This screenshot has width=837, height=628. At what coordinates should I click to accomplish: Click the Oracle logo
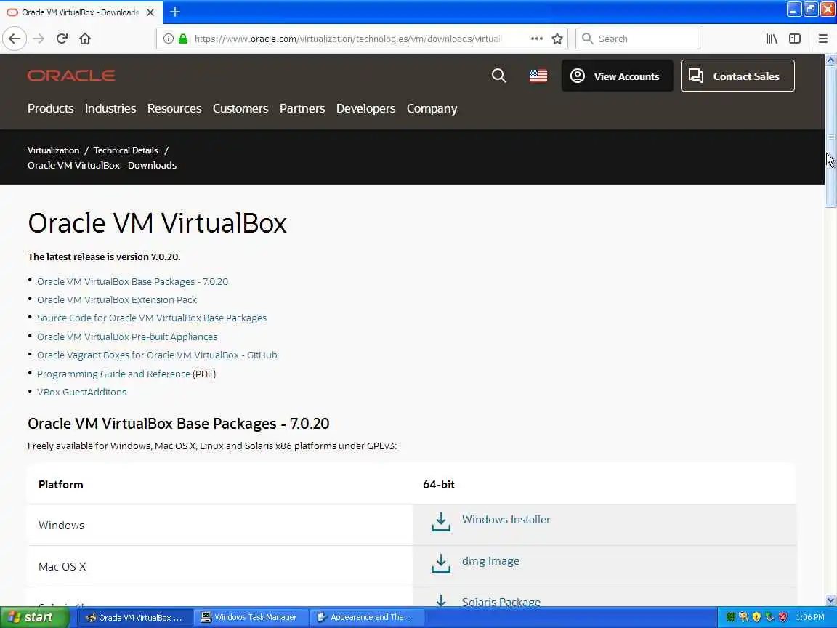(71, 76)
